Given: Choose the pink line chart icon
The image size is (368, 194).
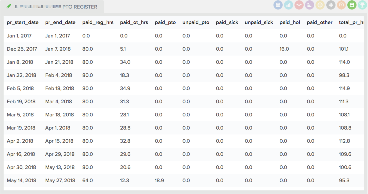Looking at the screenshot, I should [299, 5].
